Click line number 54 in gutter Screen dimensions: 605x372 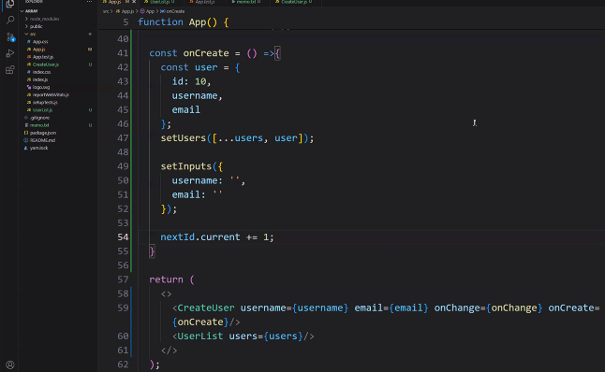(123, 236)
